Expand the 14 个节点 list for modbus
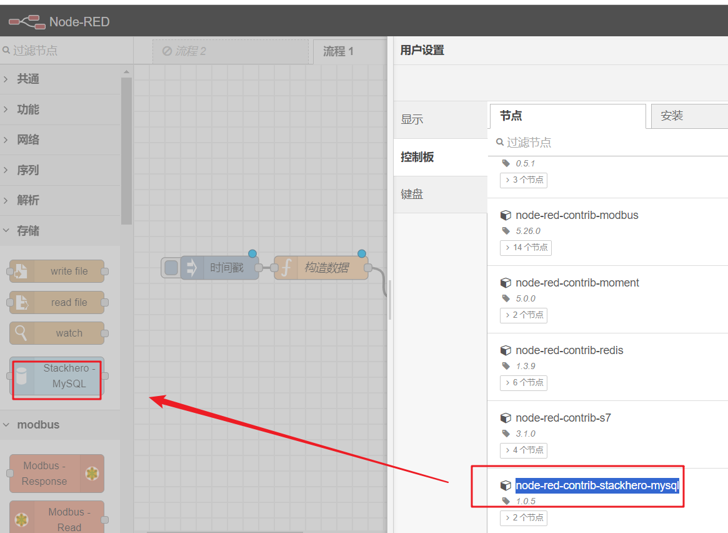 point(526,248)
